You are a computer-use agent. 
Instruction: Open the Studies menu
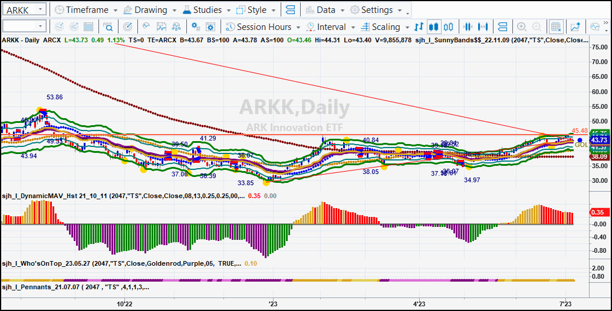(207, 10)
